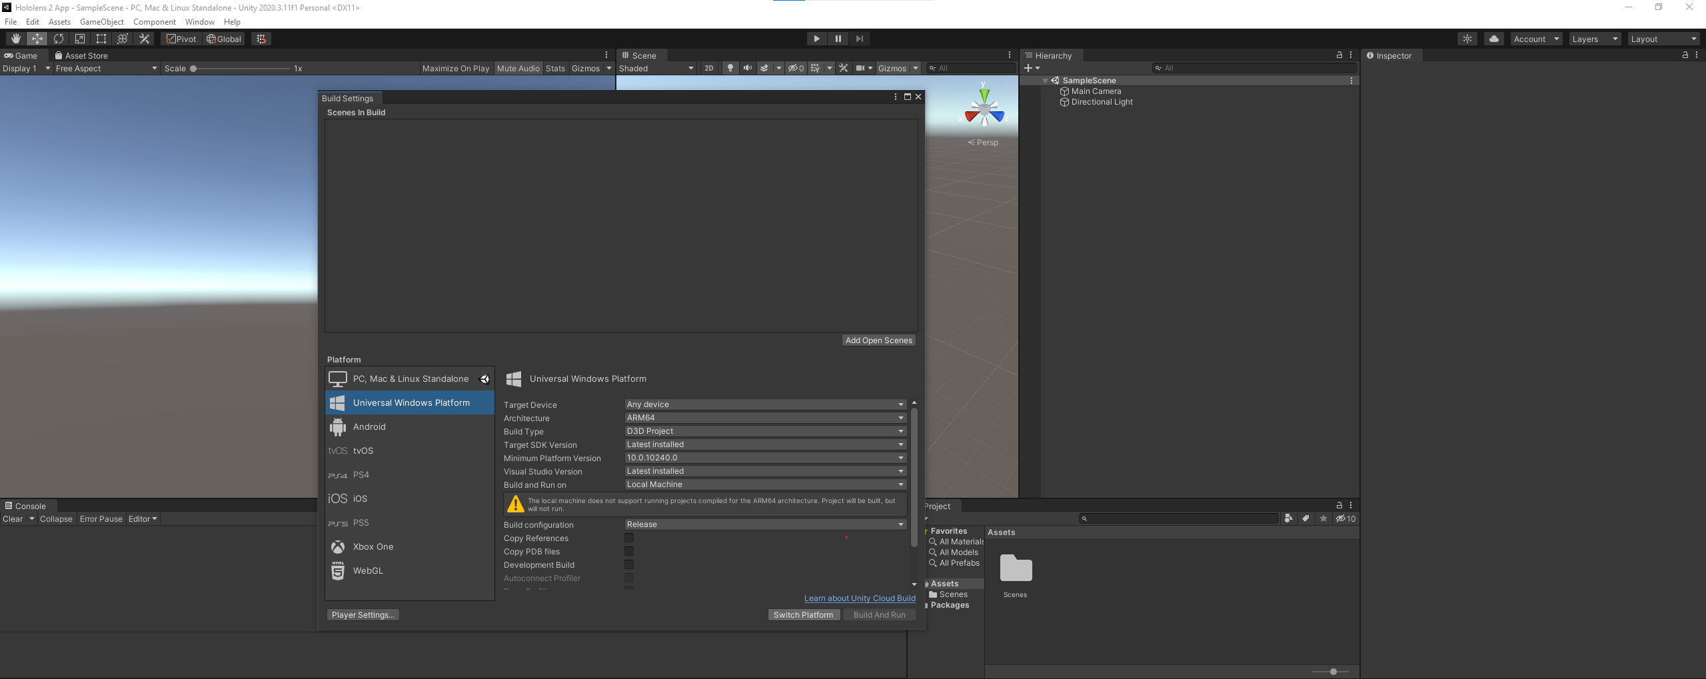This screenshot has height=679, width=1706.
Task: Open the Component menu
Action: click(x=155, y=22)
